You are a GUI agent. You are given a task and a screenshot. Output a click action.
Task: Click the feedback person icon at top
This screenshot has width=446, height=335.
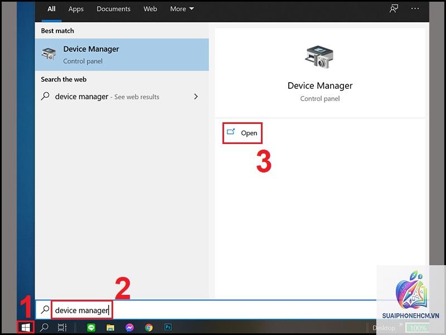pos(394,9)
